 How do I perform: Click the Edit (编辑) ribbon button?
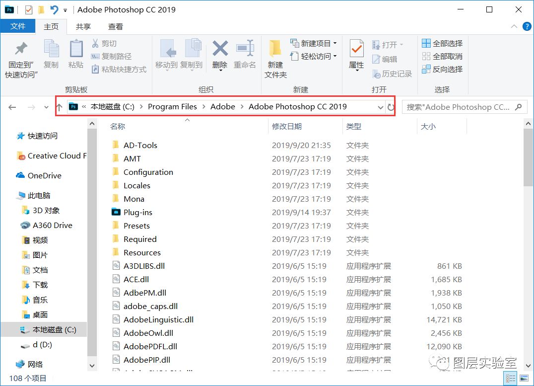click(385, 59)
